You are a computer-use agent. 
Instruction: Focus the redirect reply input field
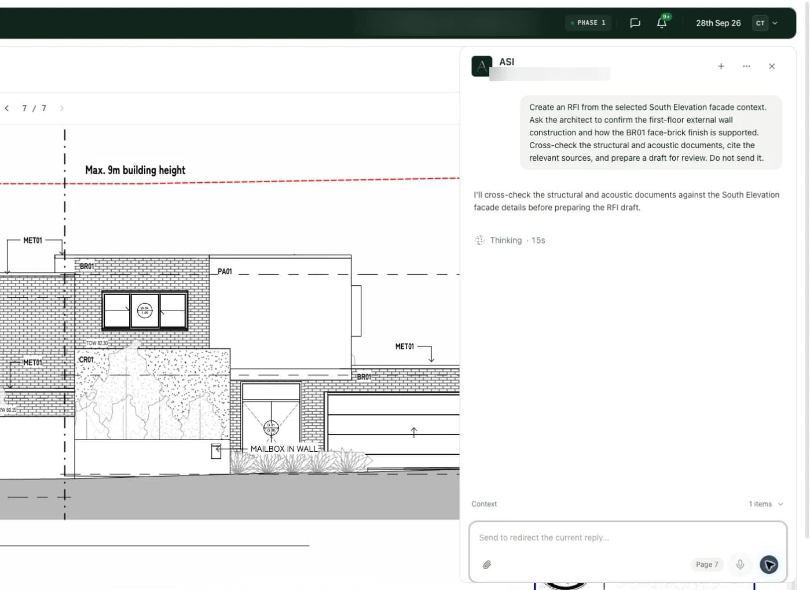pyautogui.click(x=628, y=538)
